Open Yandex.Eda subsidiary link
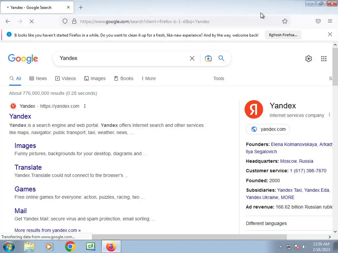 click(317, 190)
